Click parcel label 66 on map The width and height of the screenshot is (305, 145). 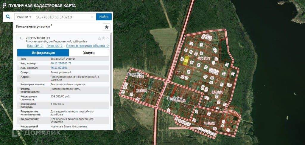click(188, 72)
